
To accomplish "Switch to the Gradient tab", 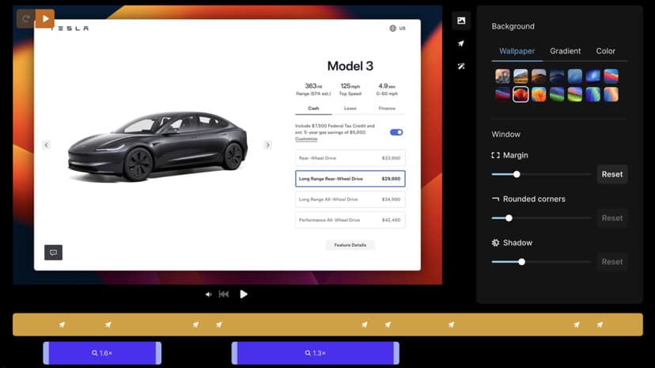I will [565, 51].
